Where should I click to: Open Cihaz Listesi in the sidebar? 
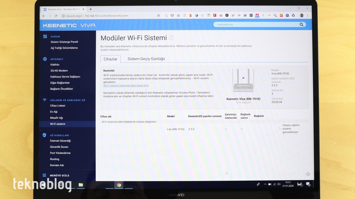(58, 106)
